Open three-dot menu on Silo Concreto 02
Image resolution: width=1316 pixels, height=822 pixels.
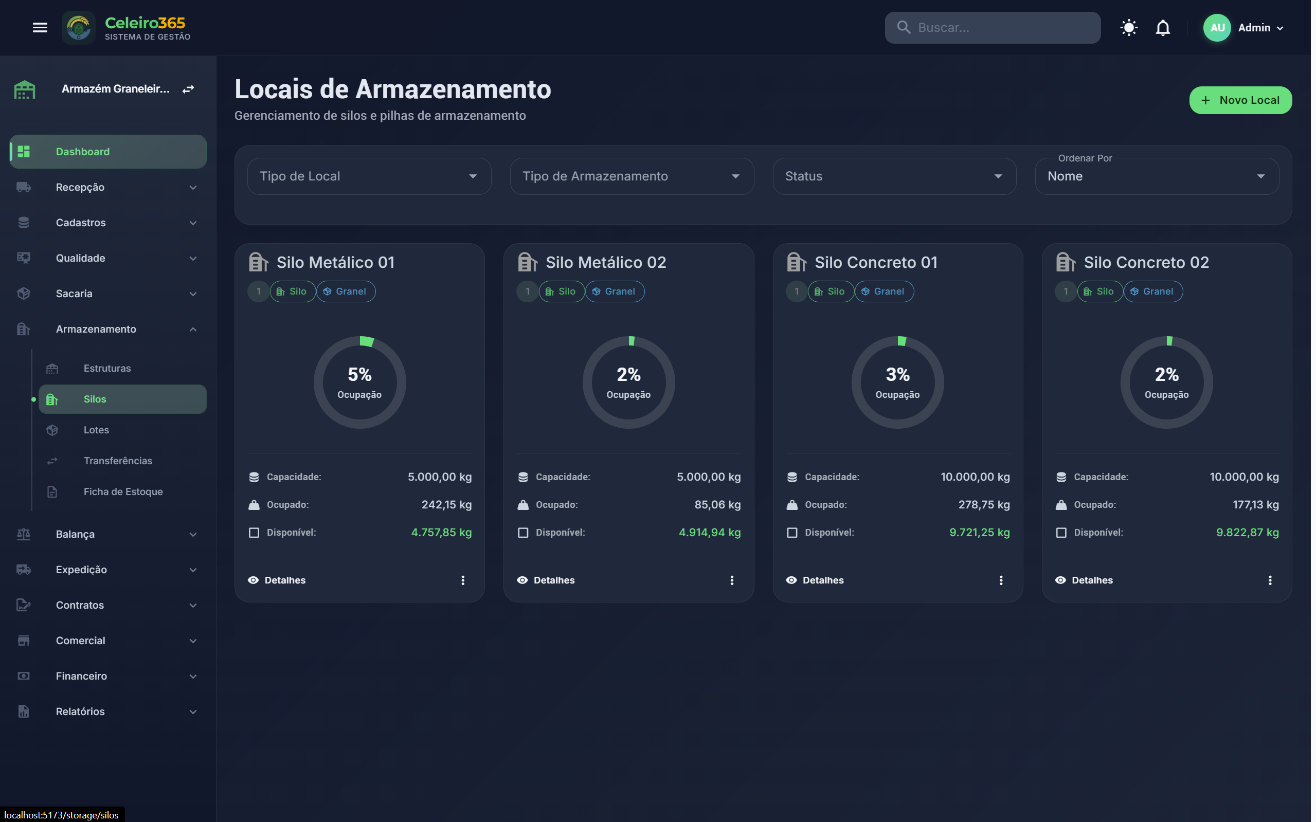(1270, 580)
